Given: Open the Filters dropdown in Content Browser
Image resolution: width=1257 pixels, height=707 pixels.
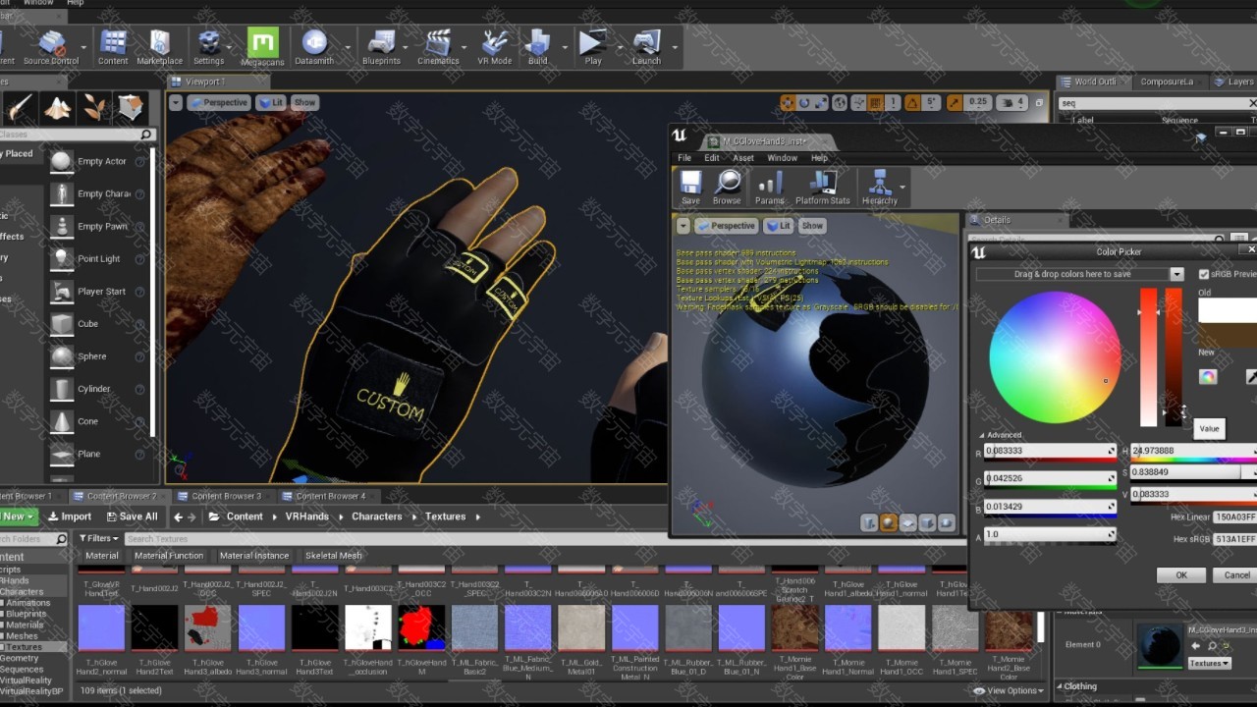Looking at the screenshot, I should click(x=98, y=538).
